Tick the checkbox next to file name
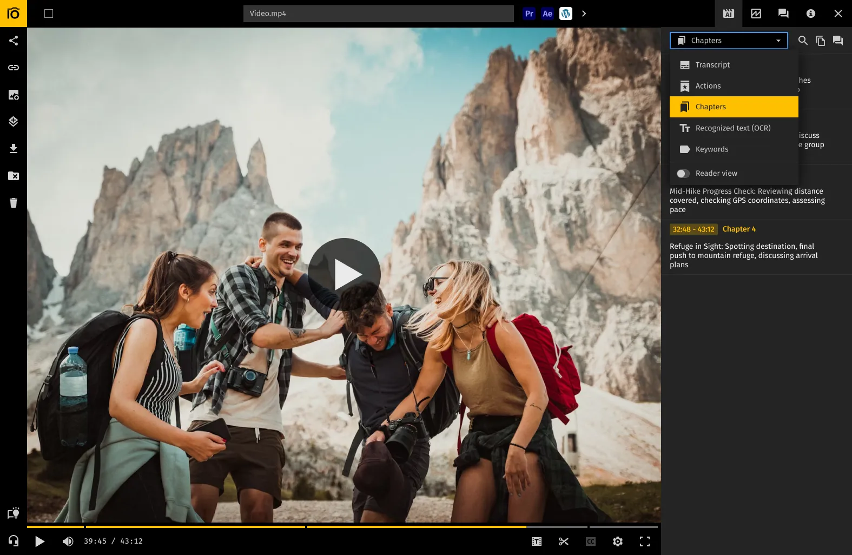 click(x=49, y=14)
